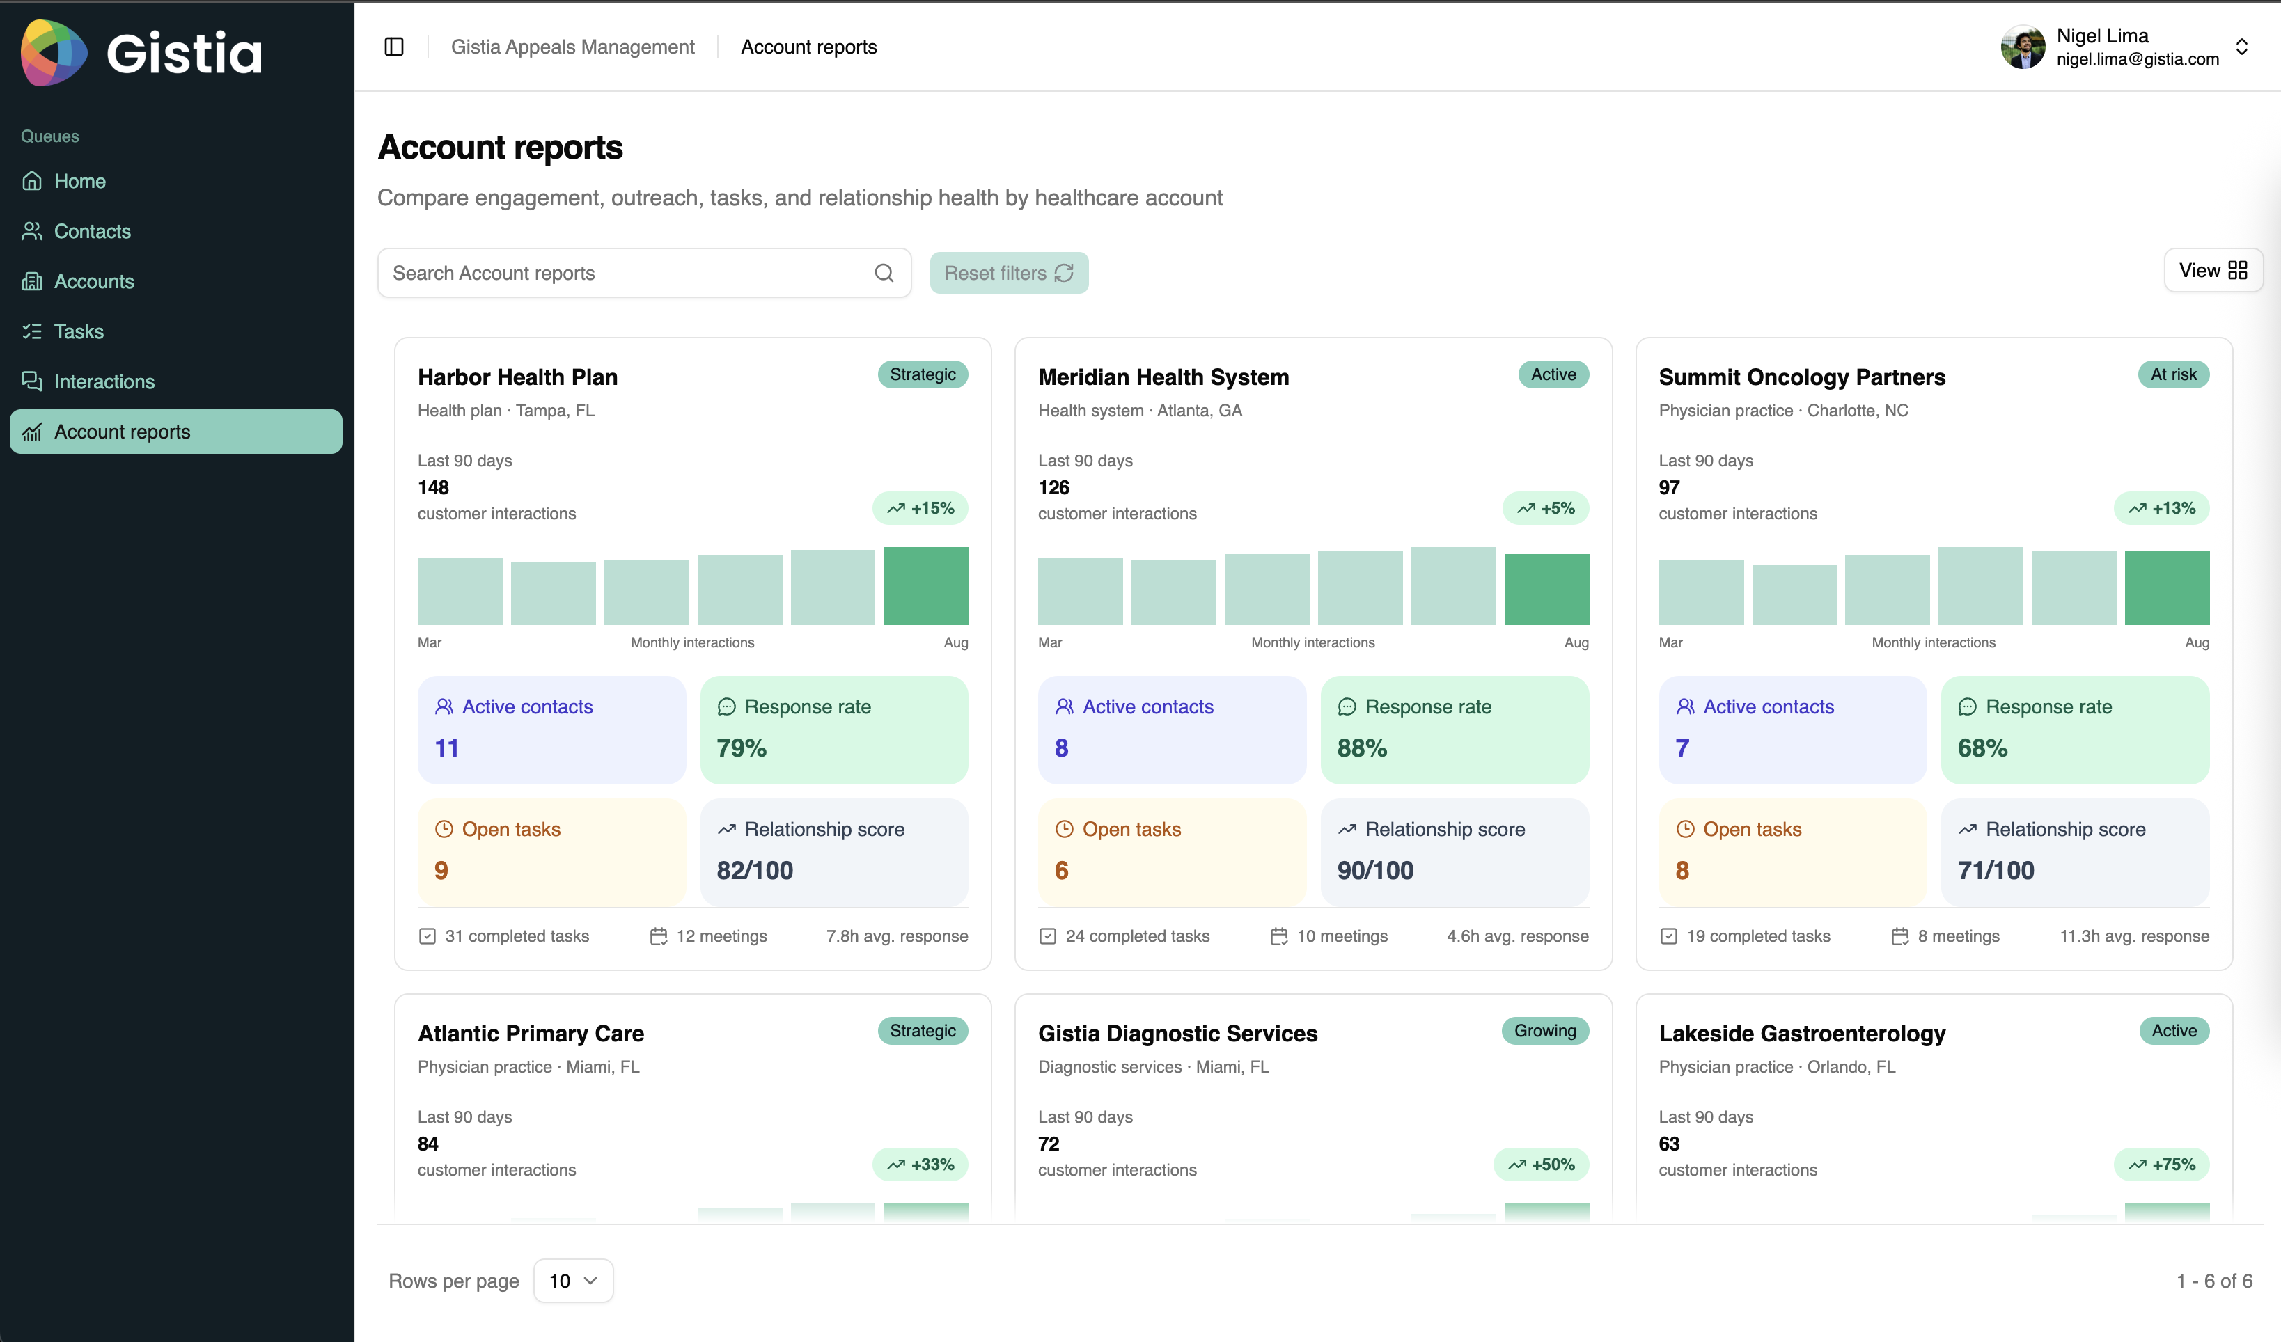The width and height of the screenshot is (2281, 1342).
Task: Click the 88% response rate value
Action: tap(1361, 748)
